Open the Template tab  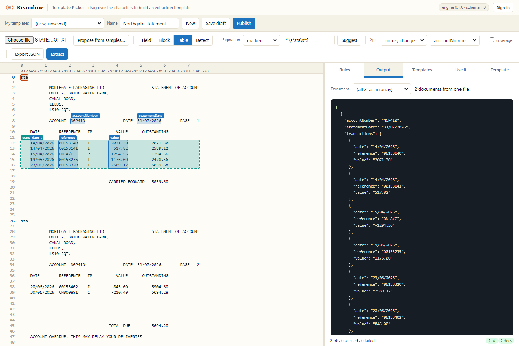(500, 70)
